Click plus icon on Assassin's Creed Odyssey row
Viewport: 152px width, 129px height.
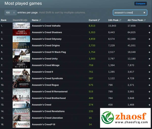[x=149, y=39]
